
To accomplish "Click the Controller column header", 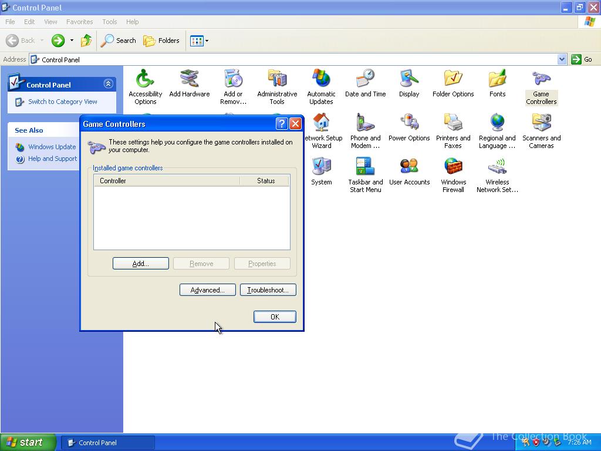I will coord(167,181).
